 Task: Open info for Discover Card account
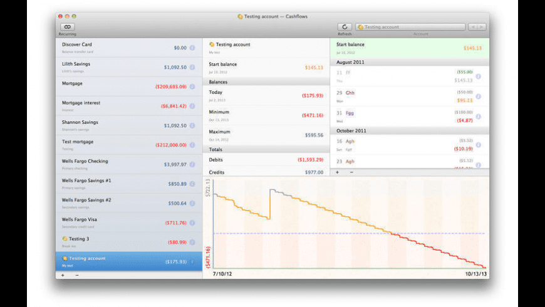[192, 48]
